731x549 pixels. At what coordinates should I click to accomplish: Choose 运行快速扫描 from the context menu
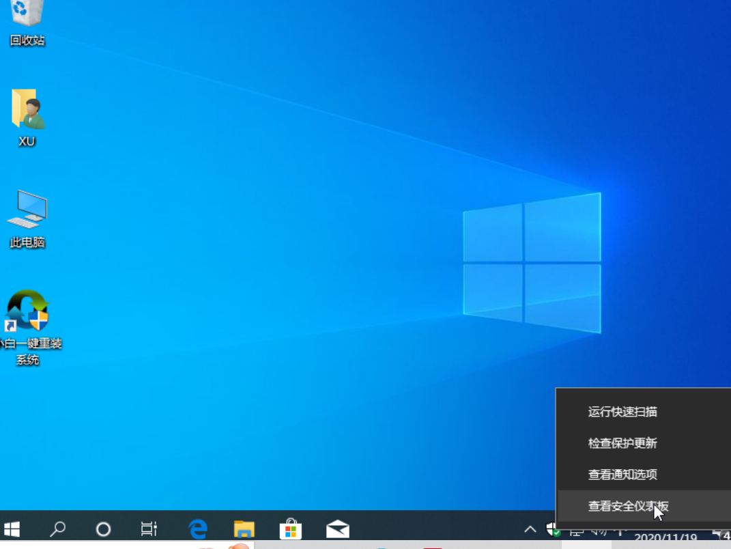click(622, 412)
